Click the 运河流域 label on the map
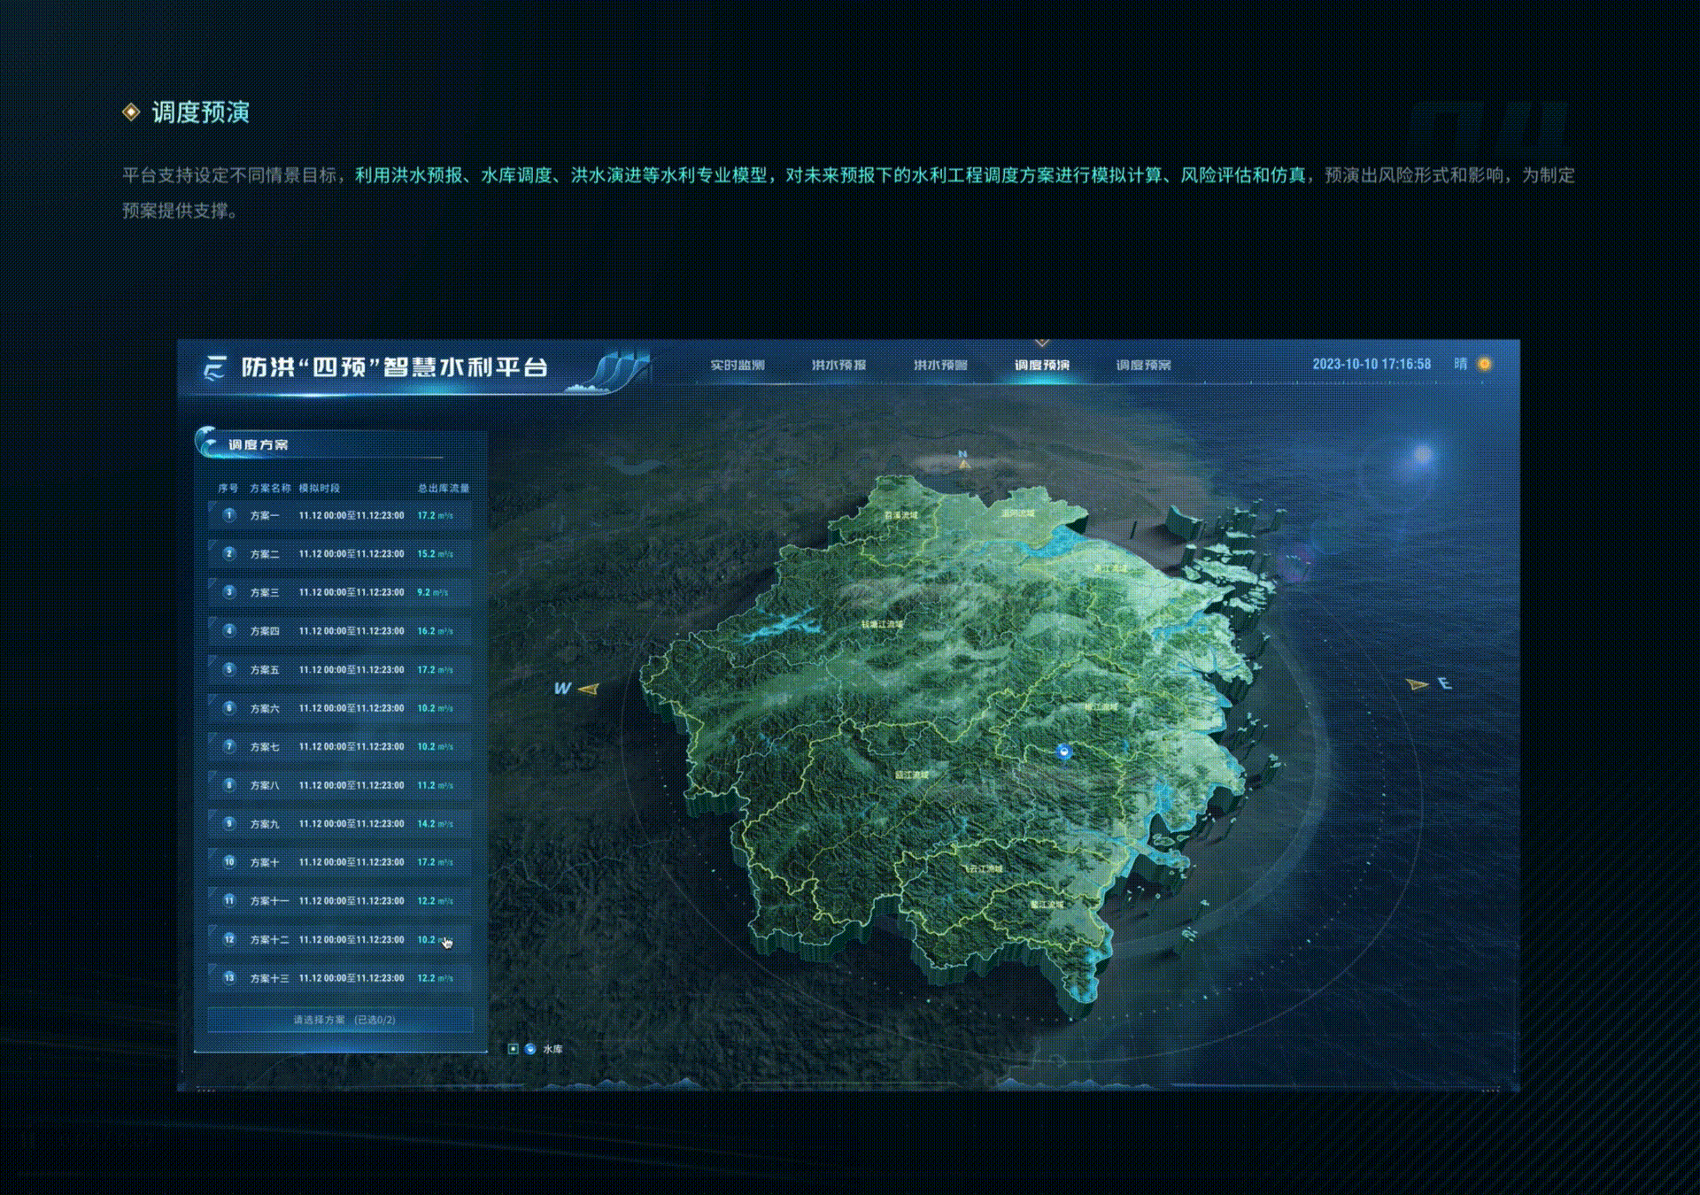1700x1195 pixels. (1018, 513)
